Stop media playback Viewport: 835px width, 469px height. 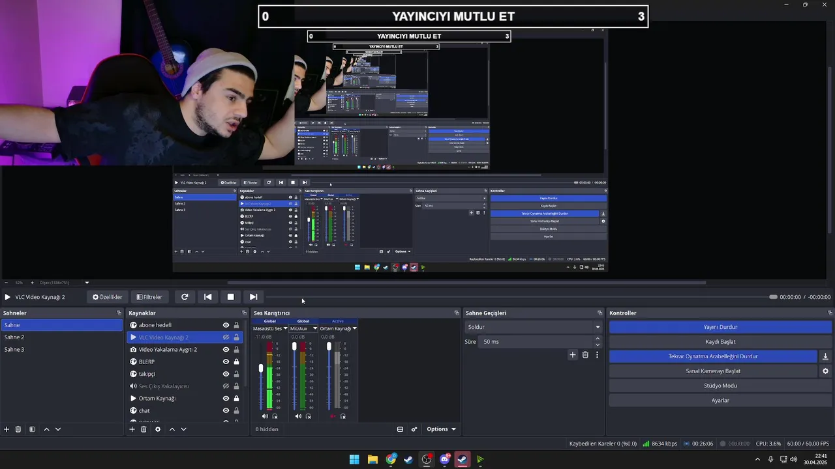[230, 297]
